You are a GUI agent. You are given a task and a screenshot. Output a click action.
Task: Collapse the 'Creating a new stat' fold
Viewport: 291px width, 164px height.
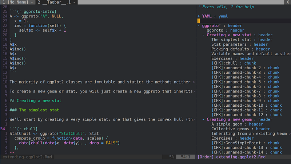203,35
